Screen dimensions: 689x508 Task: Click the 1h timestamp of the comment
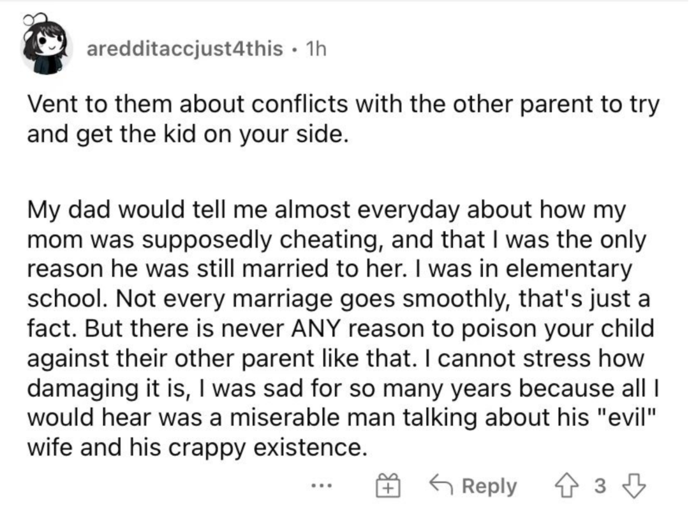point(316,49)
